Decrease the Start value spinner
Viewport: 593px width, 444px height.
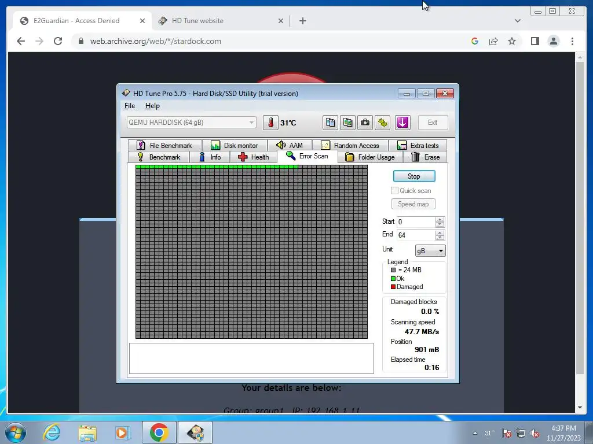pos(440,225)
